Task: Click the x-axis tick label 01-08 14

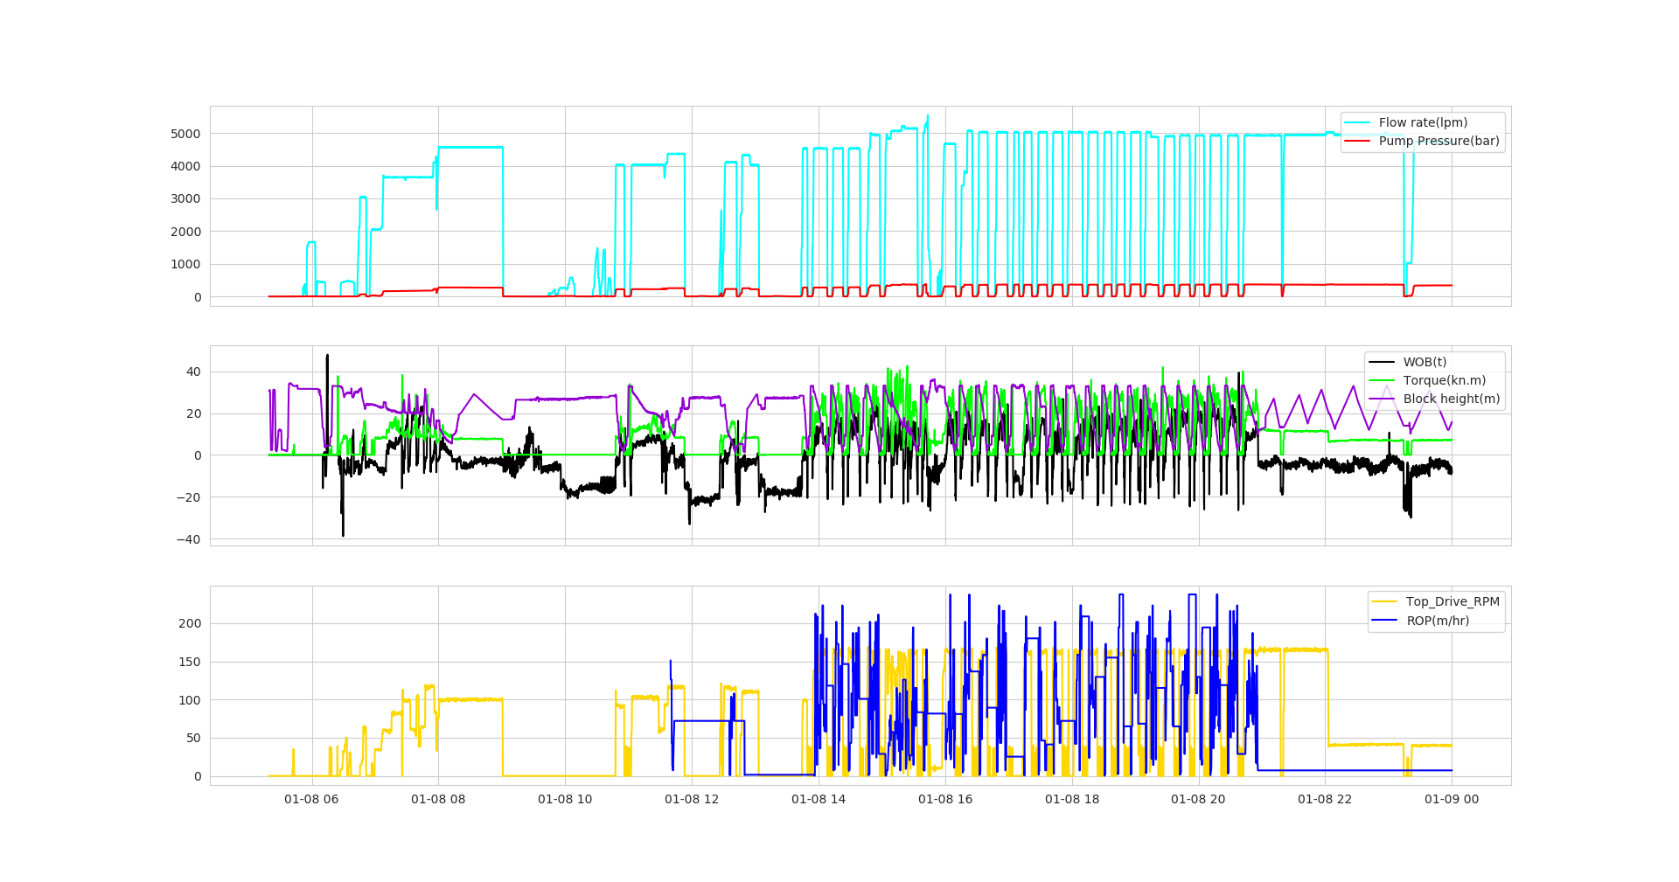Action: click(819, 799)
